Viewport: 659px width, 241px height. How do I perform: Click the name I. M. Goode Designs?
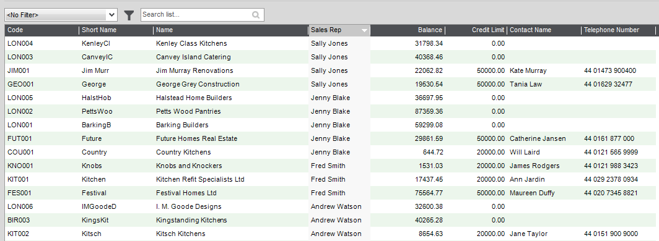[x=189, y=206]
